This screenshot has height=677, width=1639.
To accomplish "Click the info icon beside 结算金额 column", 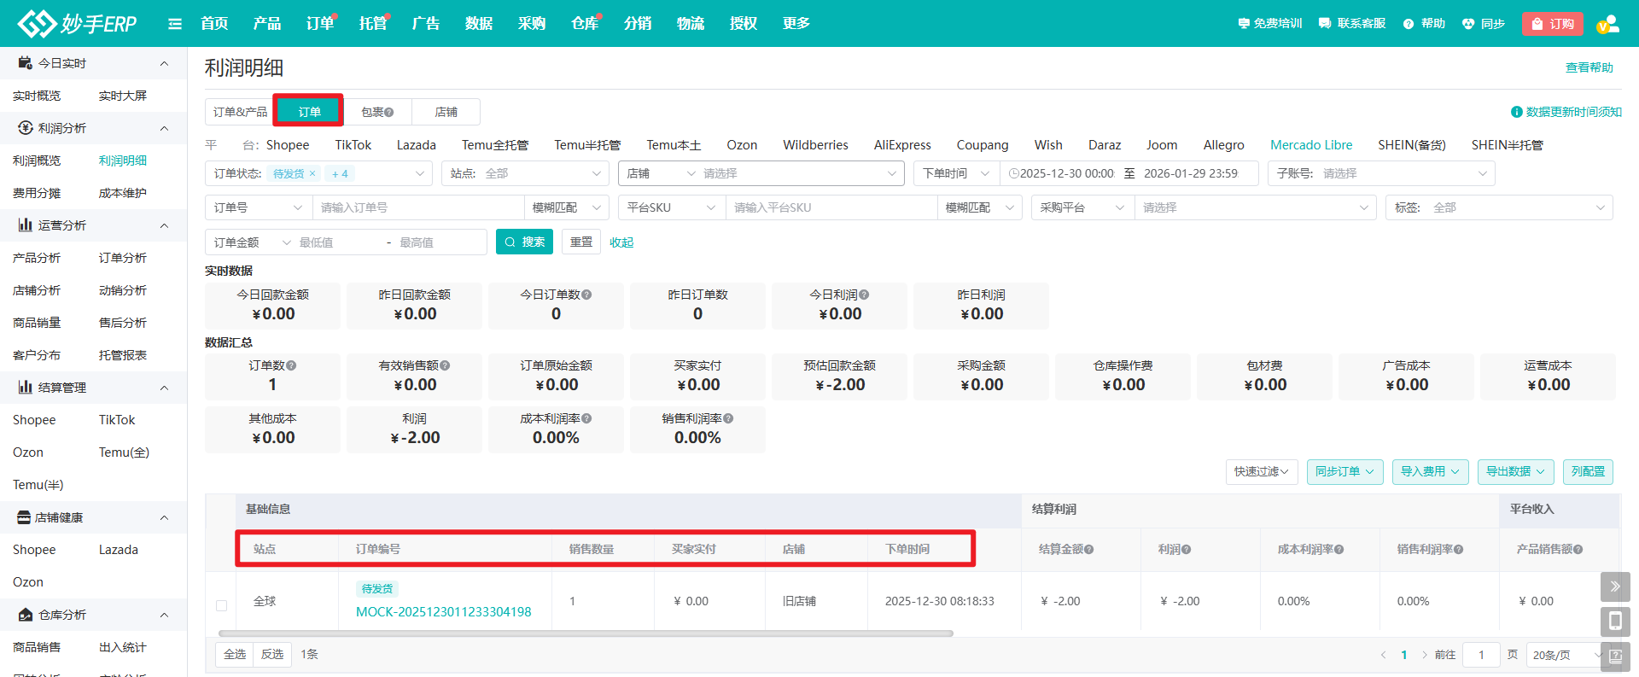I will [x=1088, y=550].
